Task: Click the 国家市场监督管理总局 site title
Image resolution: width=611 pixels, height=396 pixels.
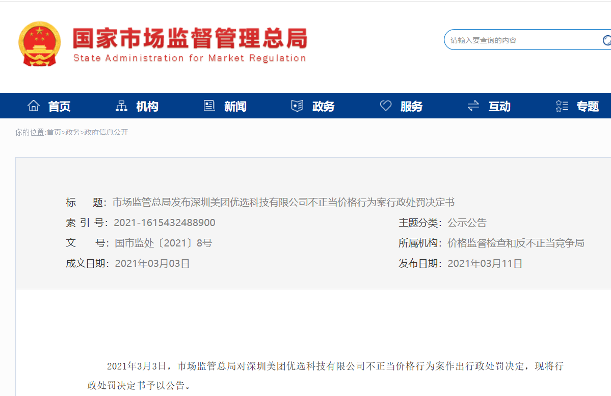Action: click(190, 39)
